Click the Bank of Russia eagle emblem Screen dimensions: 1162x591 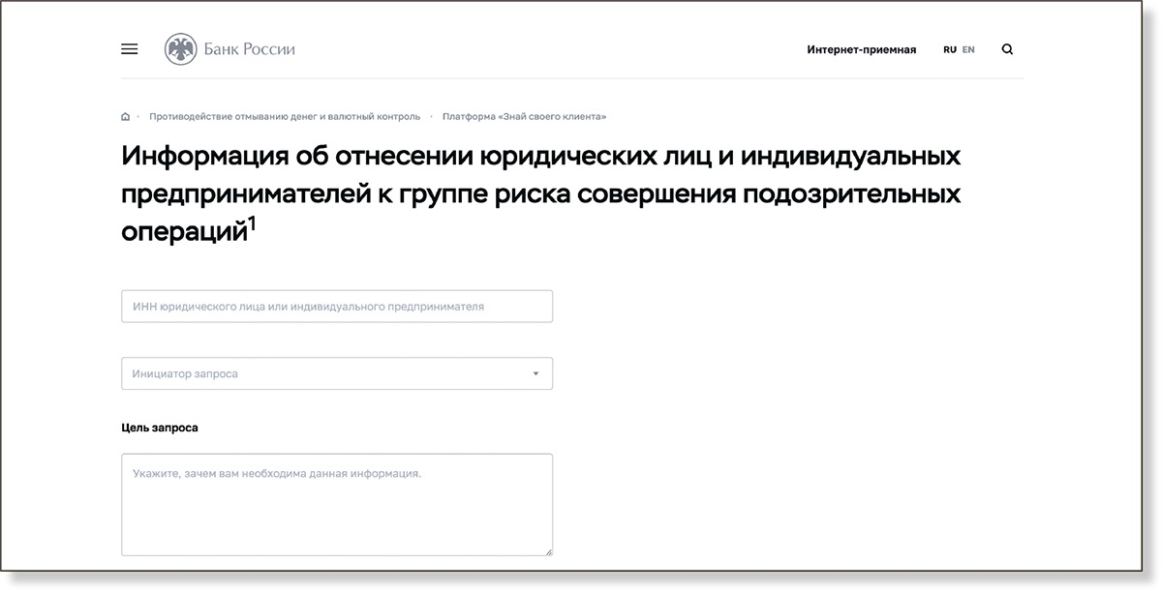(180, 49)
